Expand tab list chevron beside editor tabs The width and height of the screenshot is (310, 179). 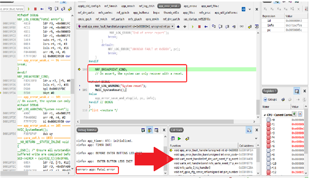tap(250, 9)
